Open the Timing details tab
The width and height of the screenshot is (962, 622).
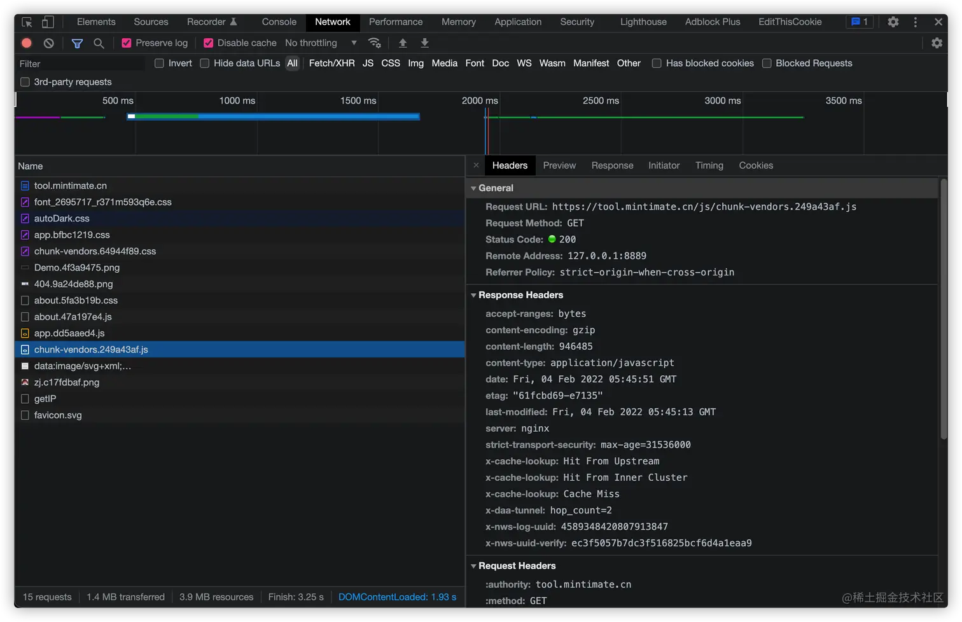[x=709, y=165]
